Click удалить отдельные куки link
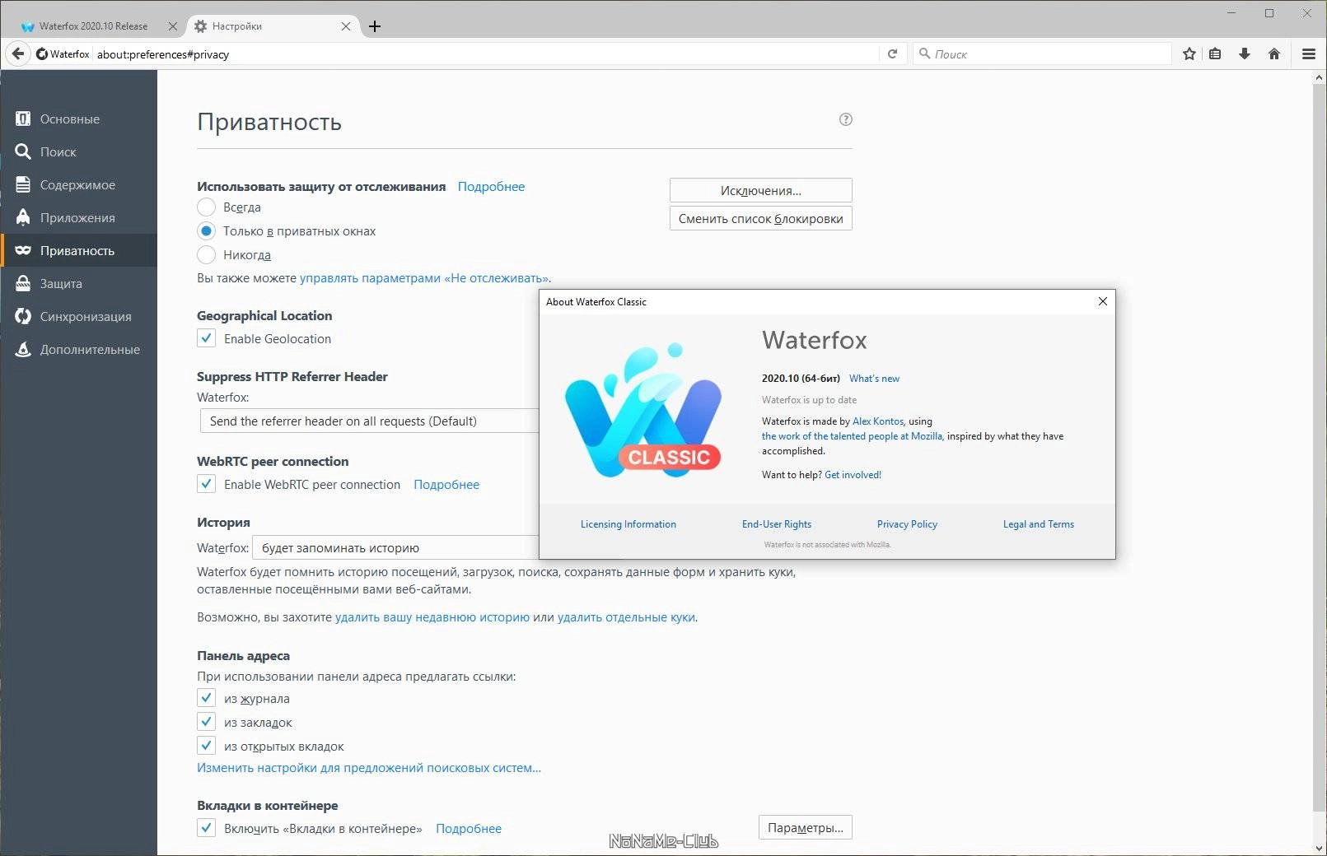 pos(626,616)
